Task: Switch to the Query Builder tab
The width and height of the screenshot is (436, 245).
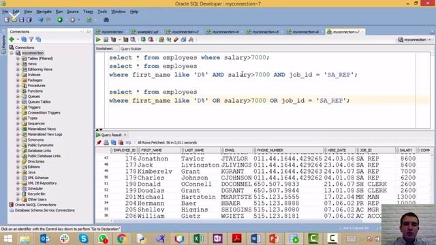Action: [131, 49]
